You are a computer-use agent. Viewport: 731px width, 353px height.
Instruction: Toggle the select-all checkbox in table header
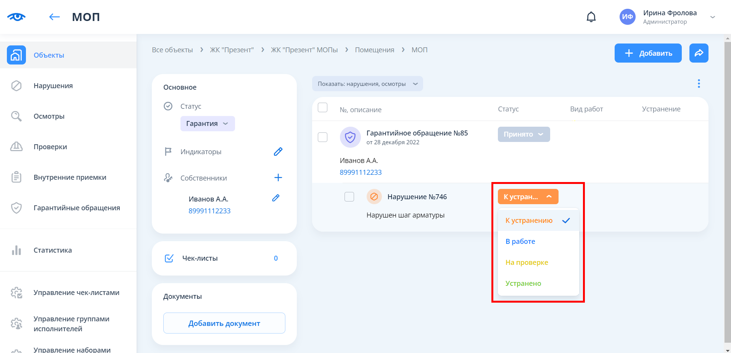[323, 108]
